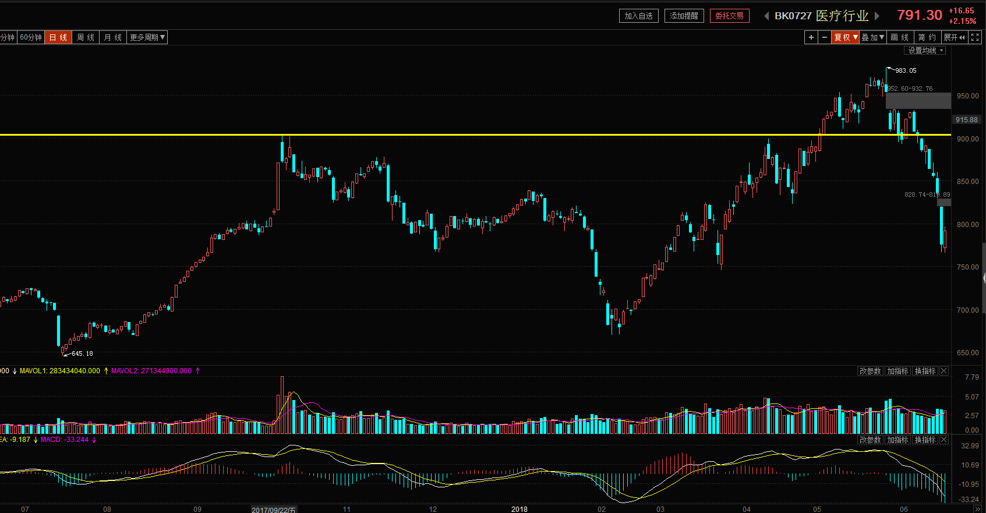Collapse side panel with 展开 button

pos(954,37)
